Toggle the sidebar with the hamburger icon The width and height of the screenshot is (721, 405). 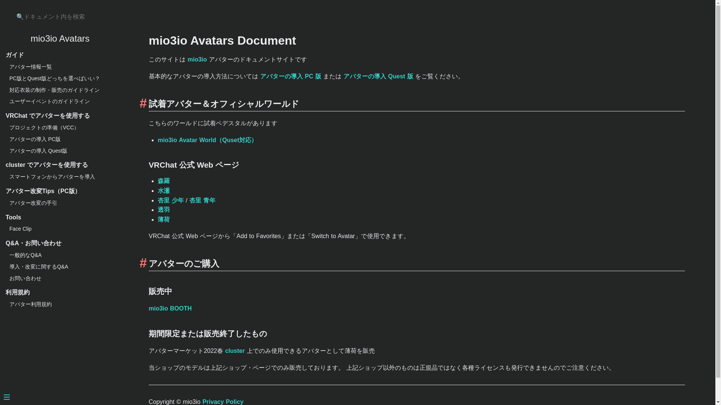[7, 397]
